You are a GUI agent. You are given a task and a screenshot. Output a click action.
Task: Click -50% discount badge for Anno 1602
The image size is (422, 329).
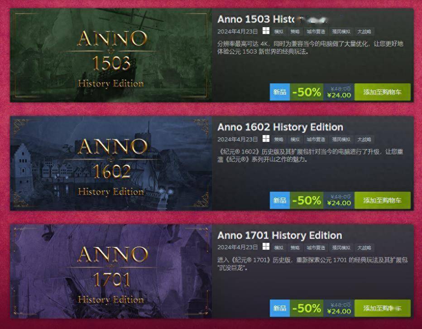[x=307, y=200]
